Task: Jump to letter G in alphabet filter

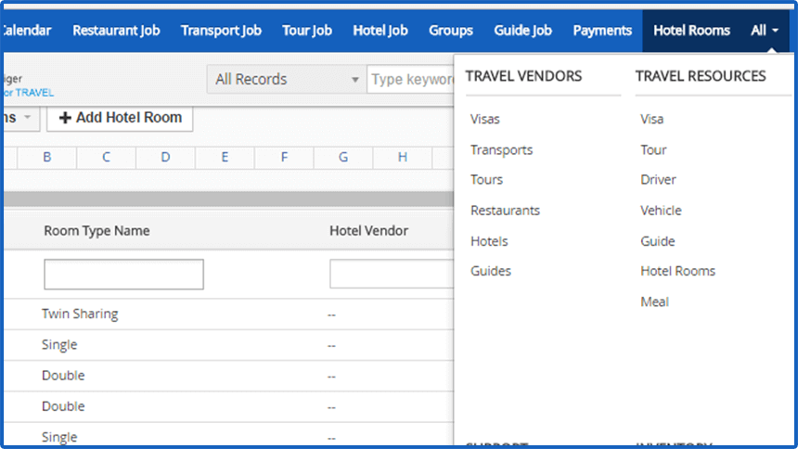Action: [342, 158]
